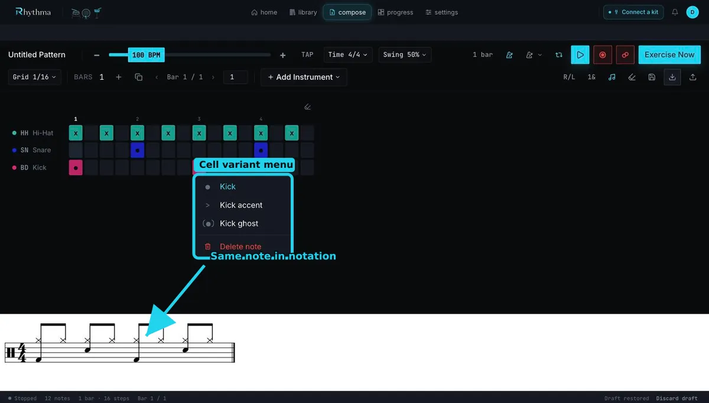Viewport: 709px width, 403px height.
Task: Click the red Record button
Action: pyautogui.click(x=603, y=54)
